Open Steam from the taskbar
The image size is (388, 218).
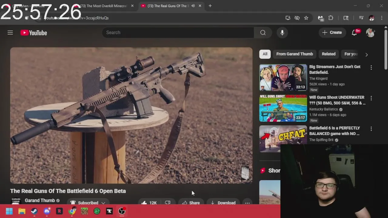(x=34, y=211)
